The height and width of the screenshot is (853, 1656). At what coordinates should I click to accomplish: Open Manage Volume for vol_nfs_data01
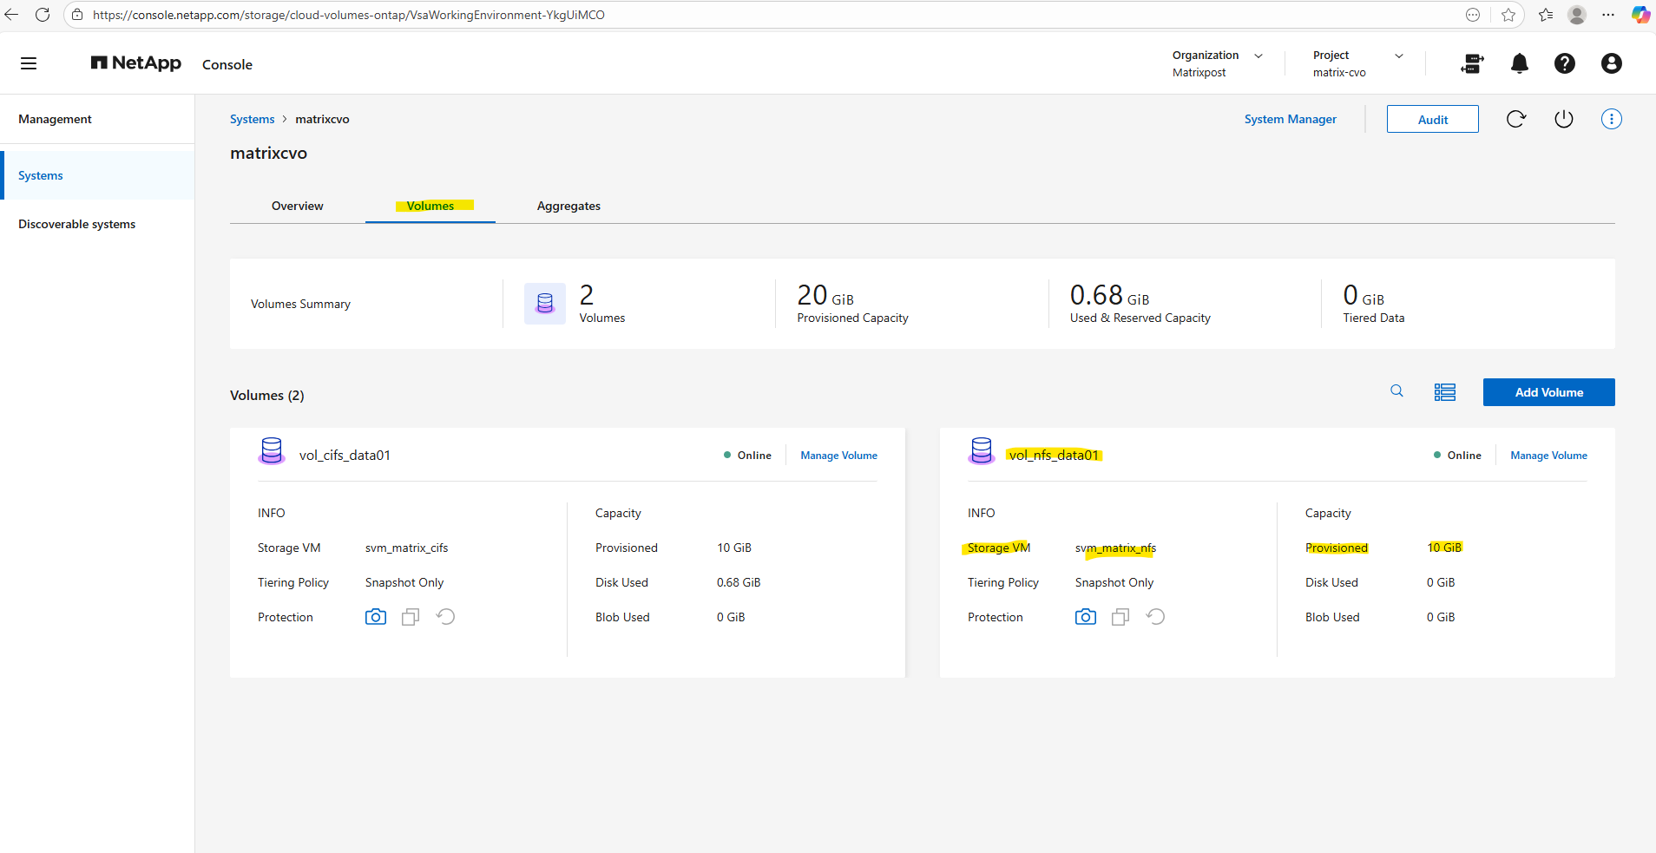(x=1548, y=456)
